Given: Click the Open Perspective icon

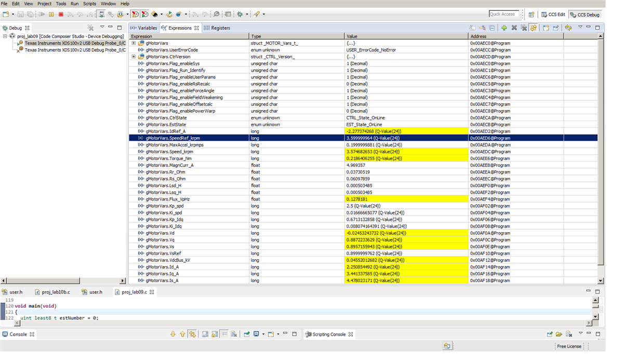Looking at the screenshot, I should (x=531, y=15).
